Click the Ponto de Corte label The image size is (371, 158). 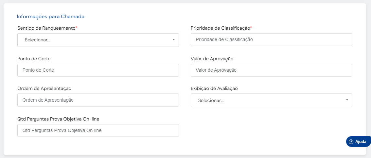(34, 59)
